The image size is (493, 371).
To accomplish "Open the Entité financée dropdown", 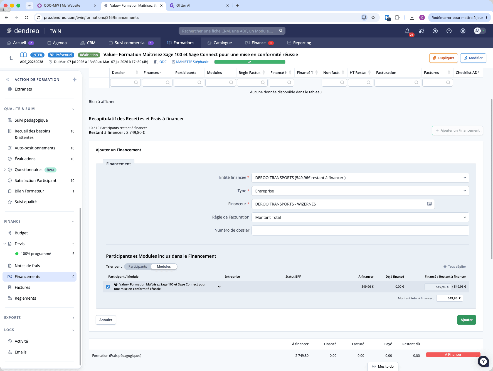I will point(360,178).
